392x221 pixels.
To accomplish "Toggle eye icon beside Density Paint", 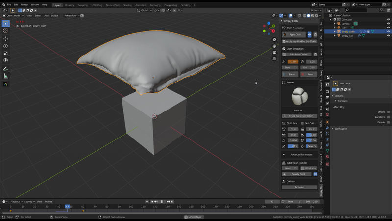I will [x=315, y=174].
